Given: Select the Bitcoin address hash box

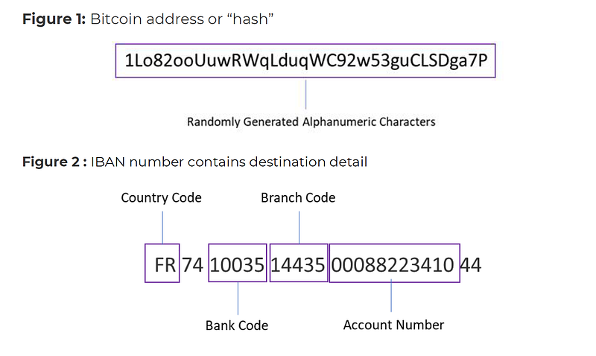Looking at the screenshot, I should pos(305,61).
